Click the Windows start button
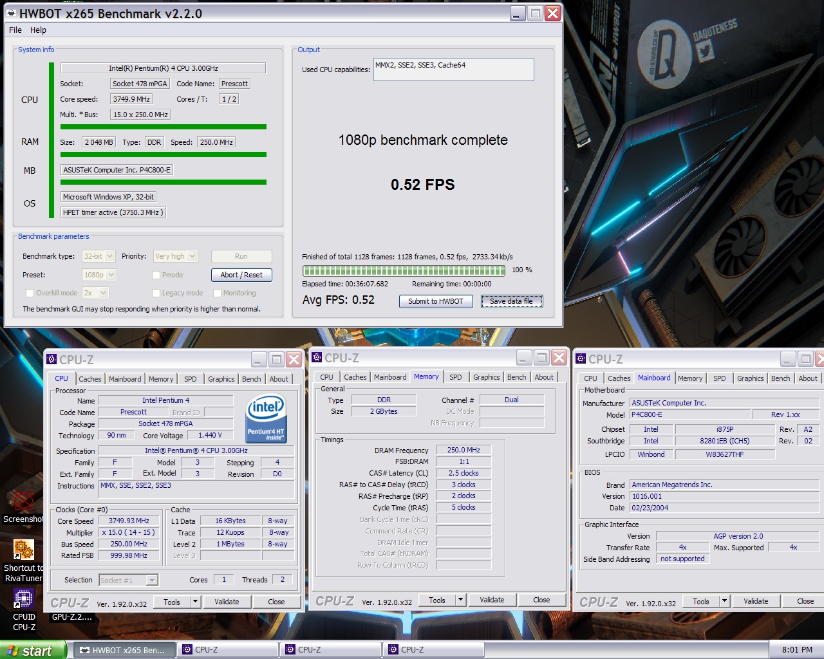The height and width of the screenshot is (659, 824). point(32,650)
